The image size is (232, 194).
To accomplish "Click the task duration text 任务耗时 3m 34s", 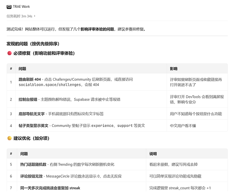I will click(19, 16).
